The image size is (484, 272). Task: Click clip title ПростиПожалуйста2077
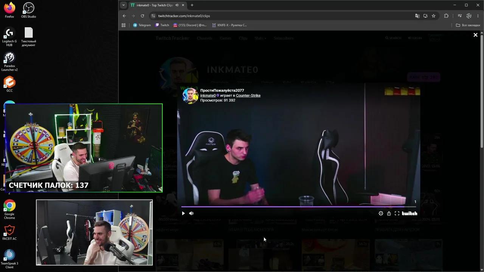click(222, 91)
